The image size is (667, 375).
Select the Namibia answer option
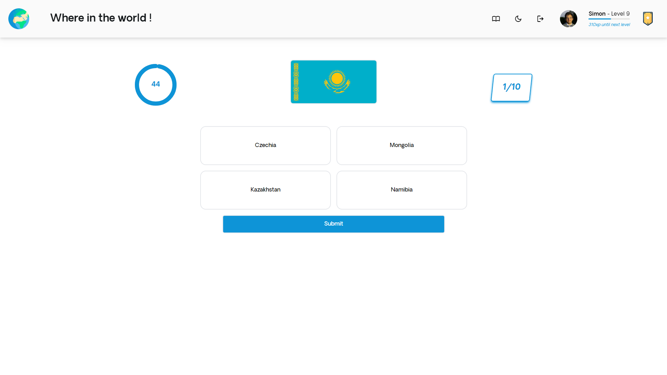pyautogui.click(x=401, y=190)
